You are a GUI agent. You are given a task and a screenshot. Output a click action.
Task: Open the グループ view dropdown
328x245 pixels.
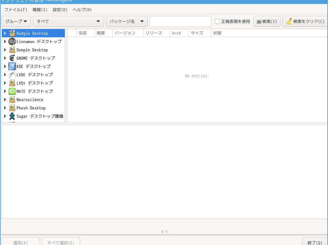point(16,21)
